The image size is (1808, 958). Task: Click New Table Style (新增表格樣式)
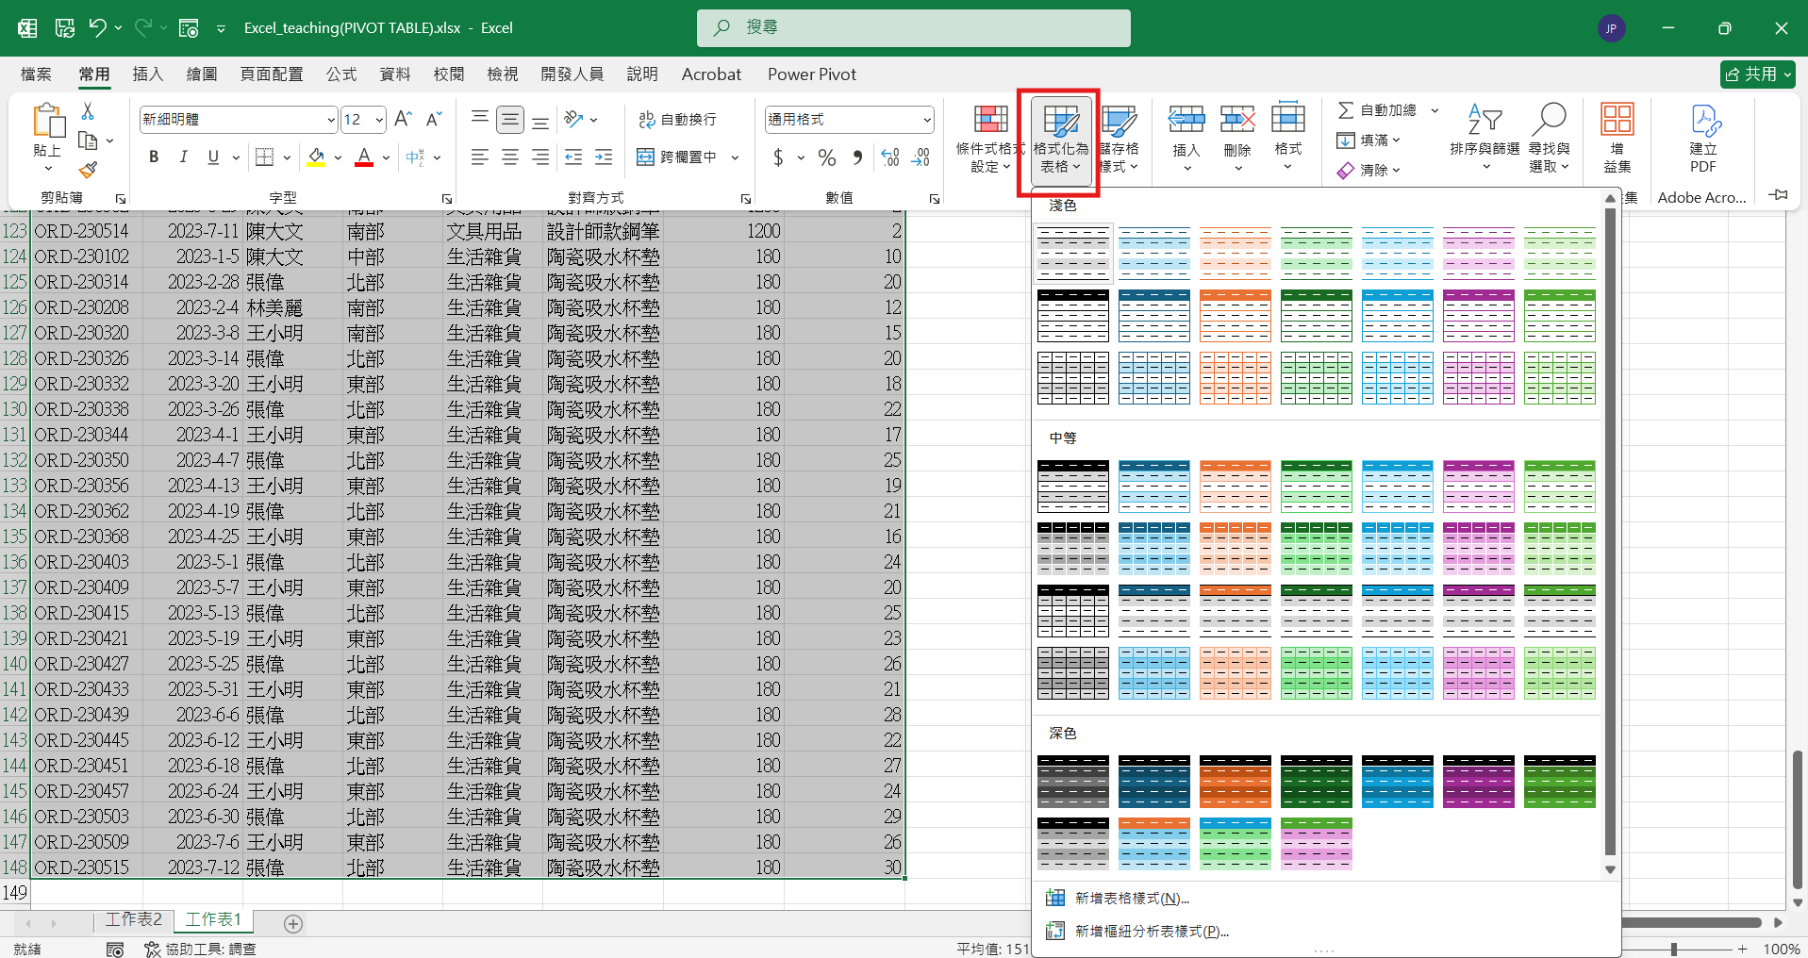tap(1131, 899)
